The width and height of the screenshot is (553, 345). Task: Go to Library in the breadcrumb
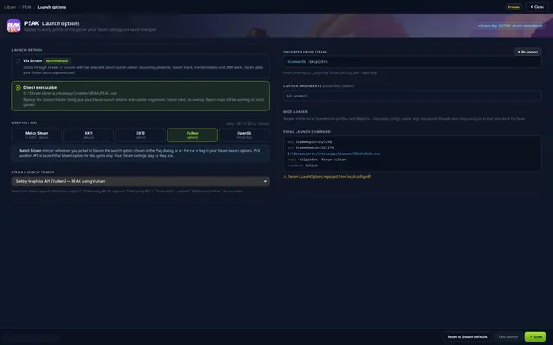pyautogui.click(x=10, y=7)
